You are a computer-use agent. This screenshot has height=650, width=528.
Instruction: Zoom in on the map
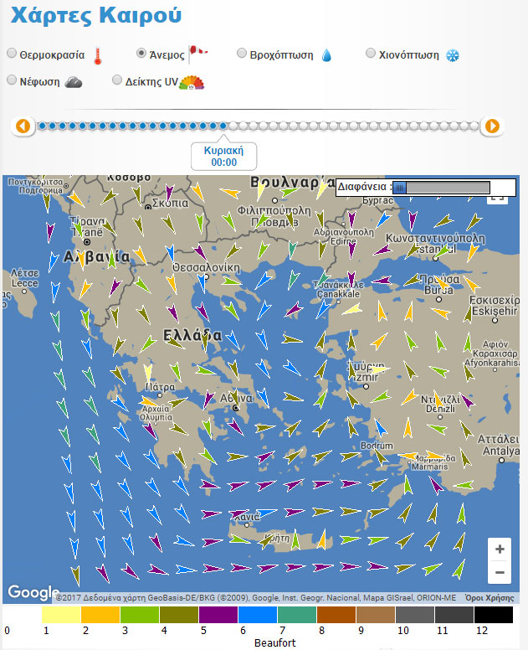coord(500,549)
